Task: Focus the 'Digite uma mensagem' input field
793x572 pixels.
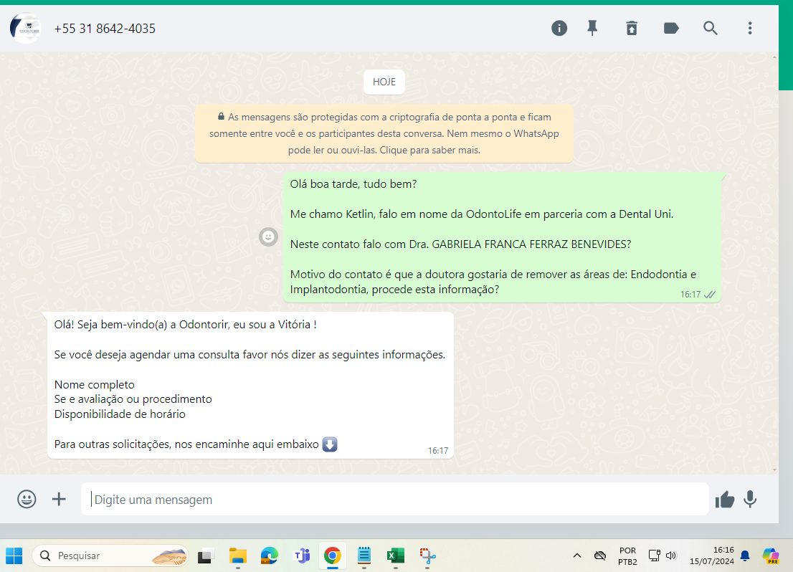Action: click(394, 499)
